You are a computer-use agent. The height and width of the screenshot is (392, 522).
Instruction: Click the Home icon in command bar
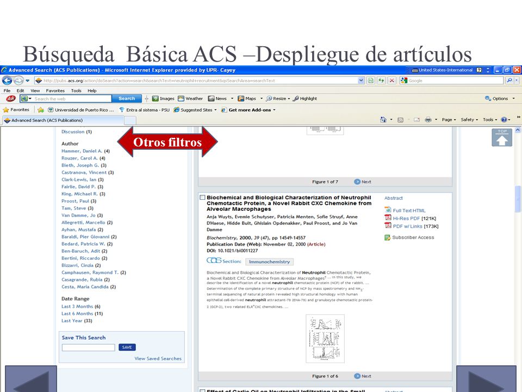pos(383,120)
